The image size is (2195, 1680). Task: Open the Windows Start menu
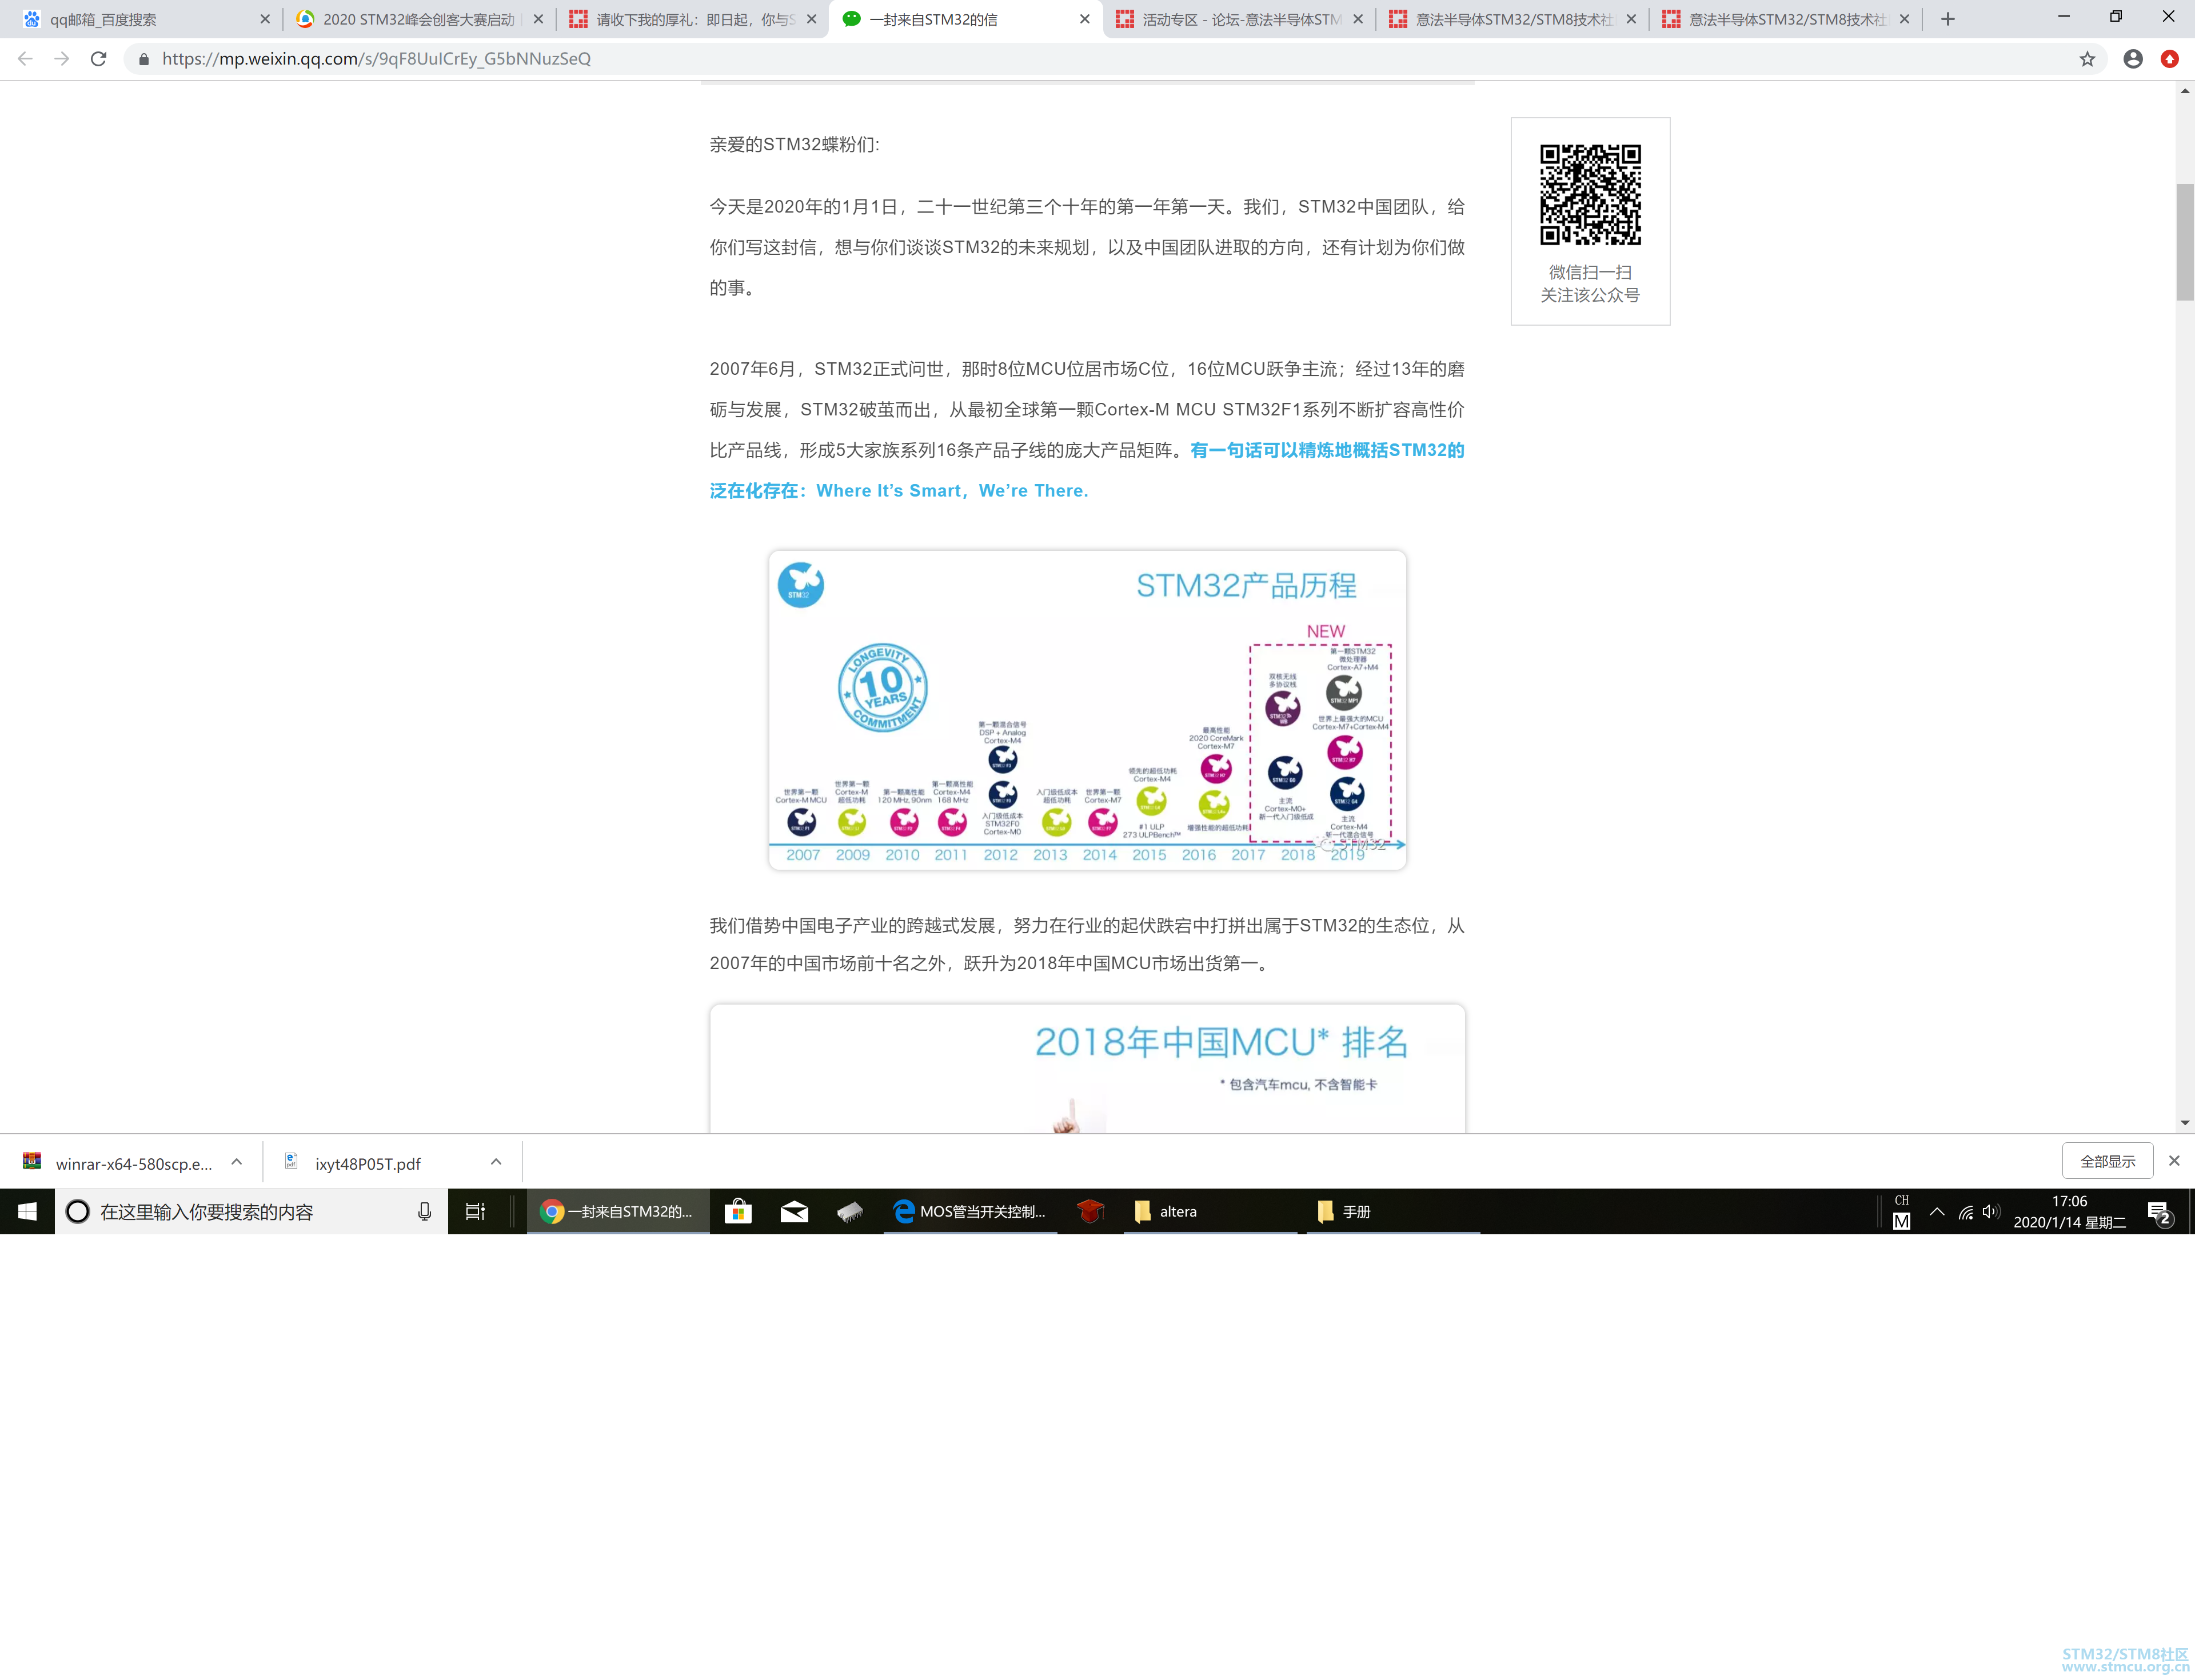click(x=27, y=1211)
